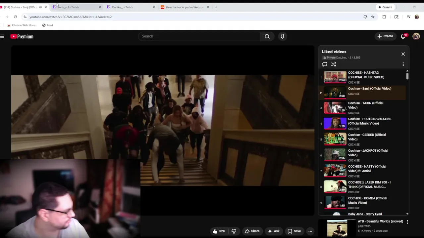The width and height of the screenshot is (424, 238).
Task: Bookmark this page with the star icon
Action: click(373, 17)
